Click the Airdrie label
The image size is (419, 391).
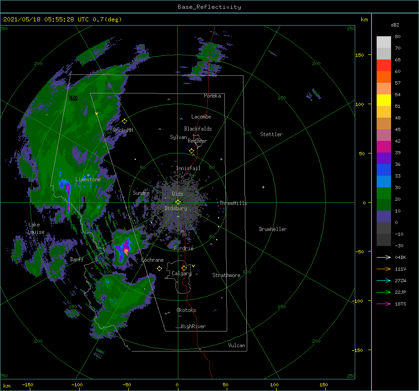coord(183,248)
